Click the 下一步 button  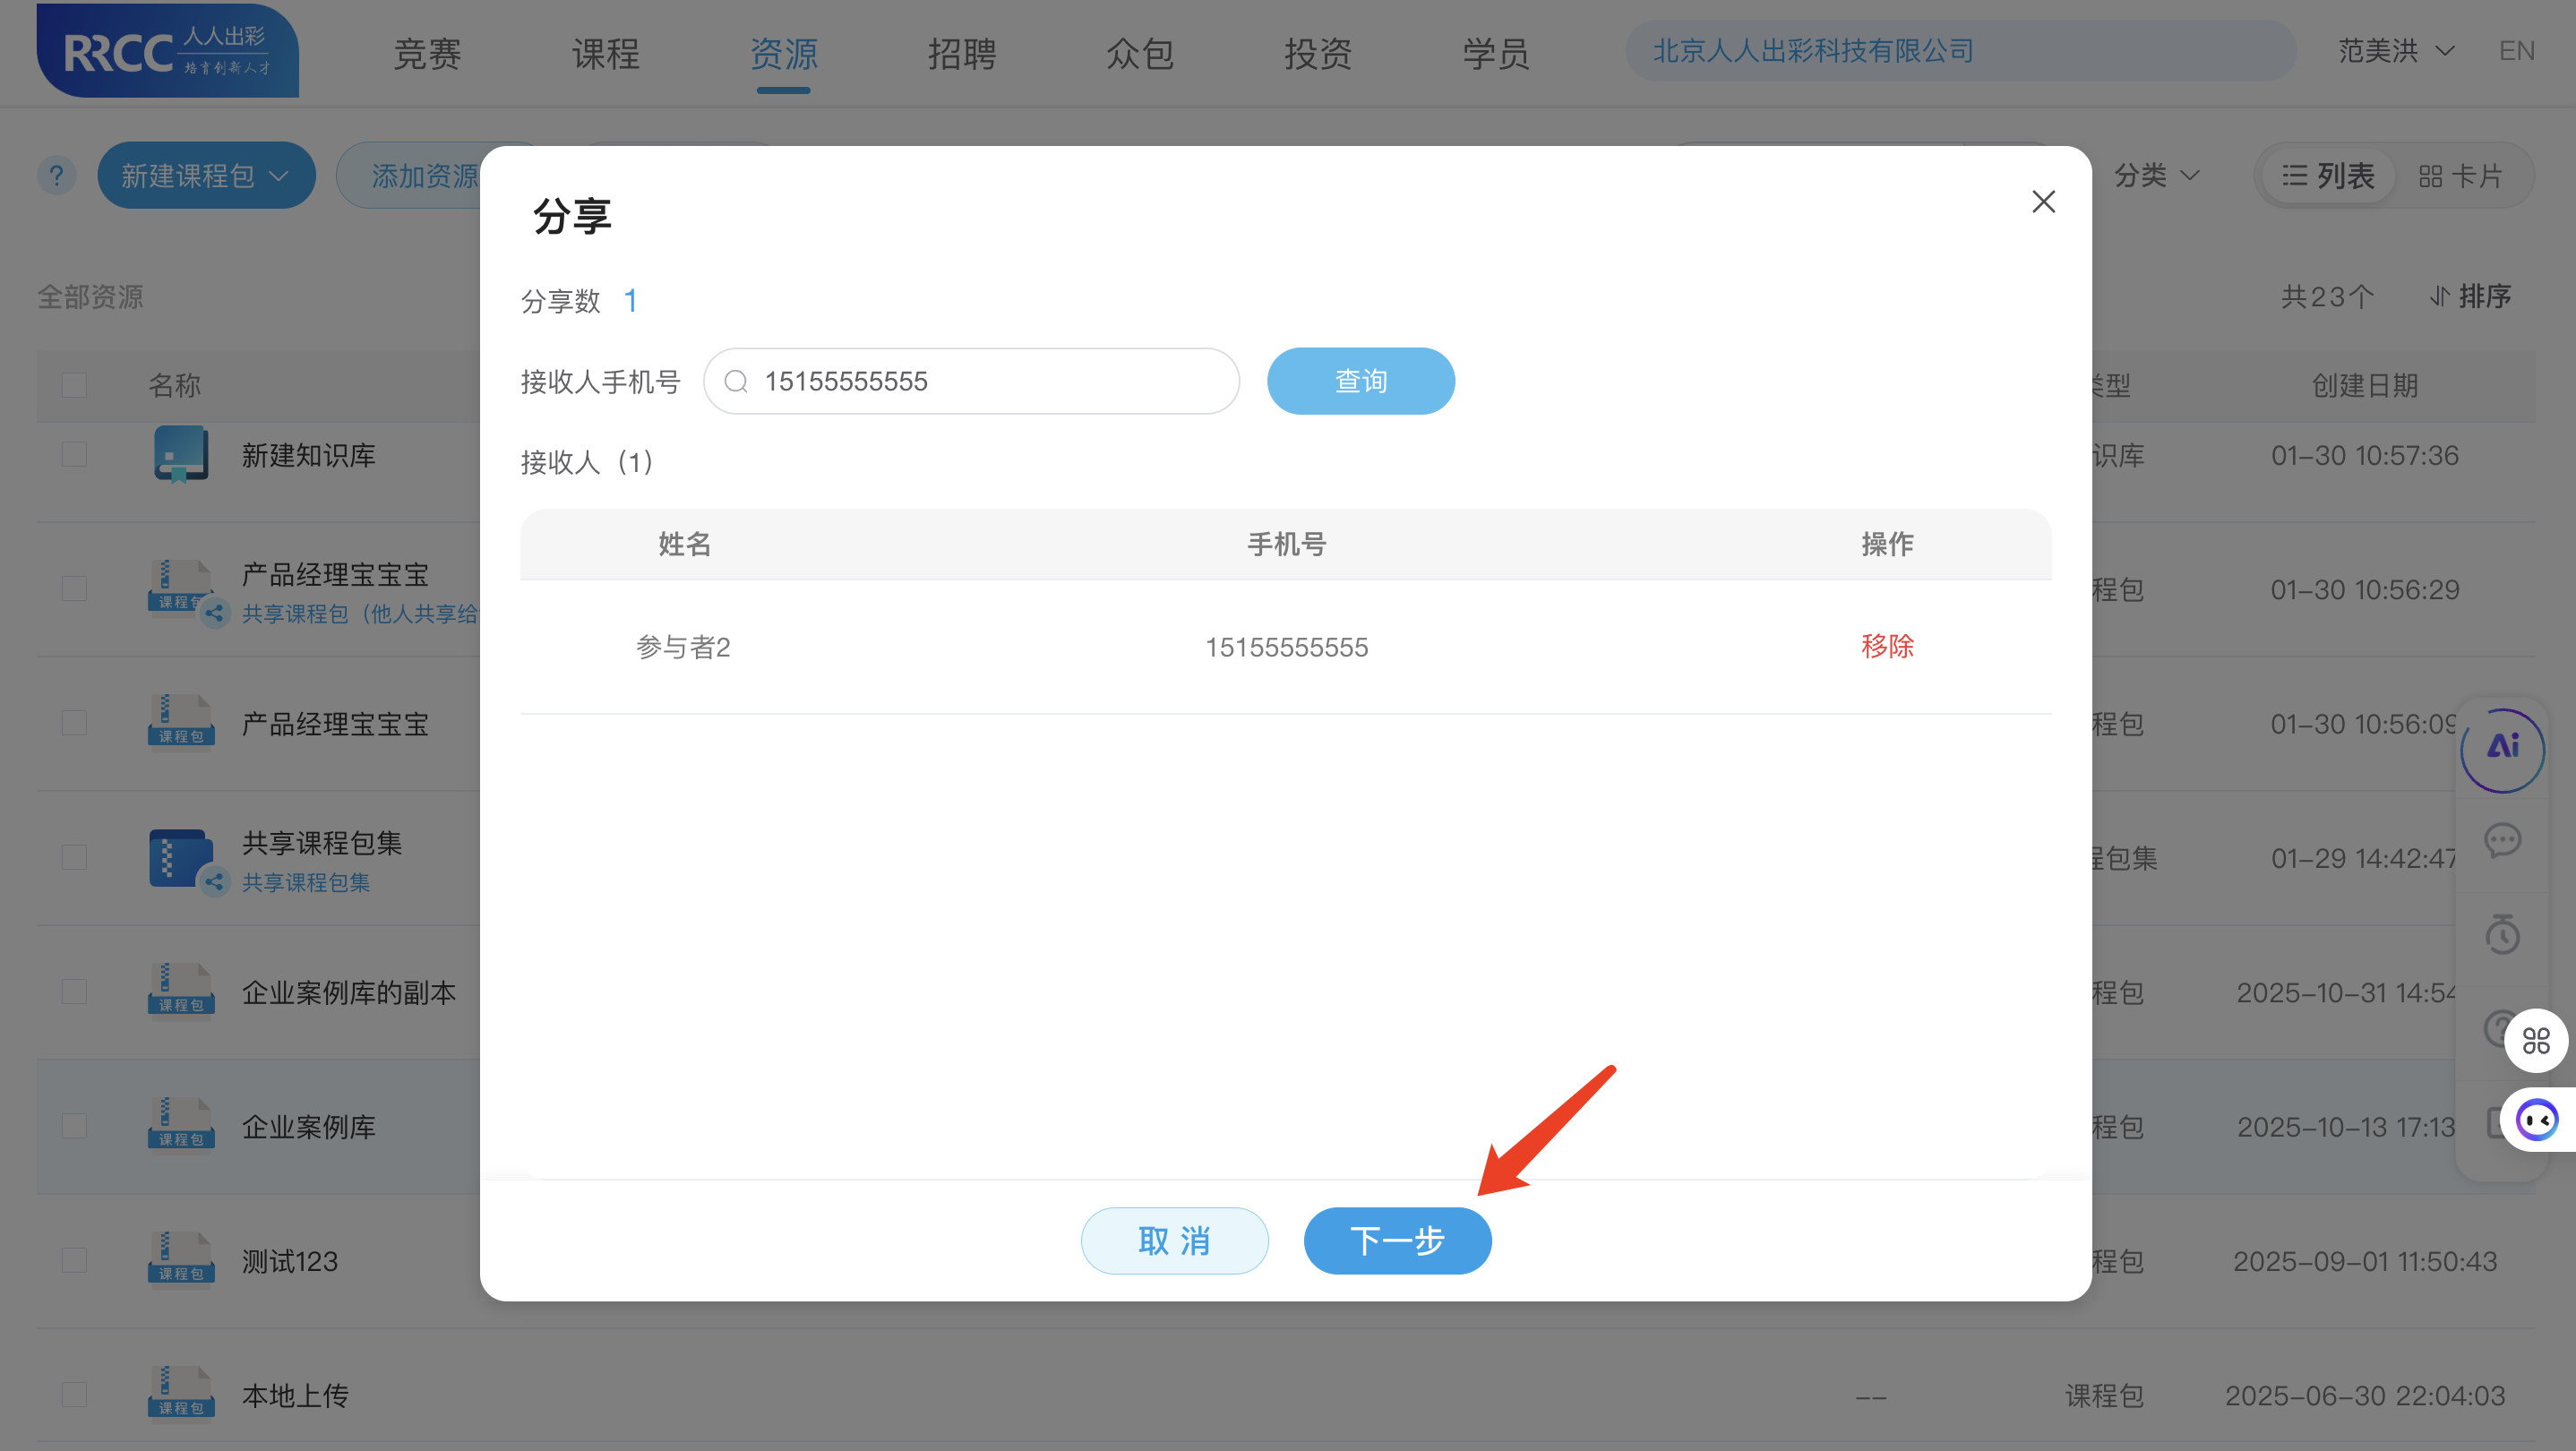pos(1397,1240)
